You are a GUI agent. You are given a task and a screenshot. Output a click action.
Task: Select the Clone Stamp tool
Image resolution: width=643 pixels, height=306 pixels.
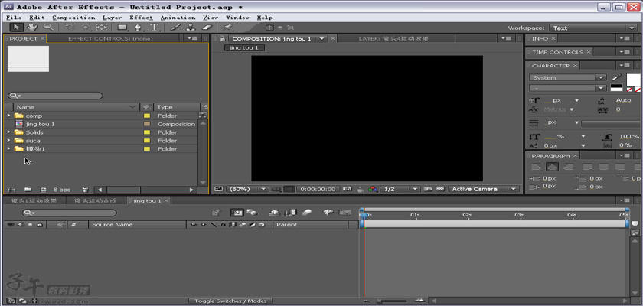point(191,28)
